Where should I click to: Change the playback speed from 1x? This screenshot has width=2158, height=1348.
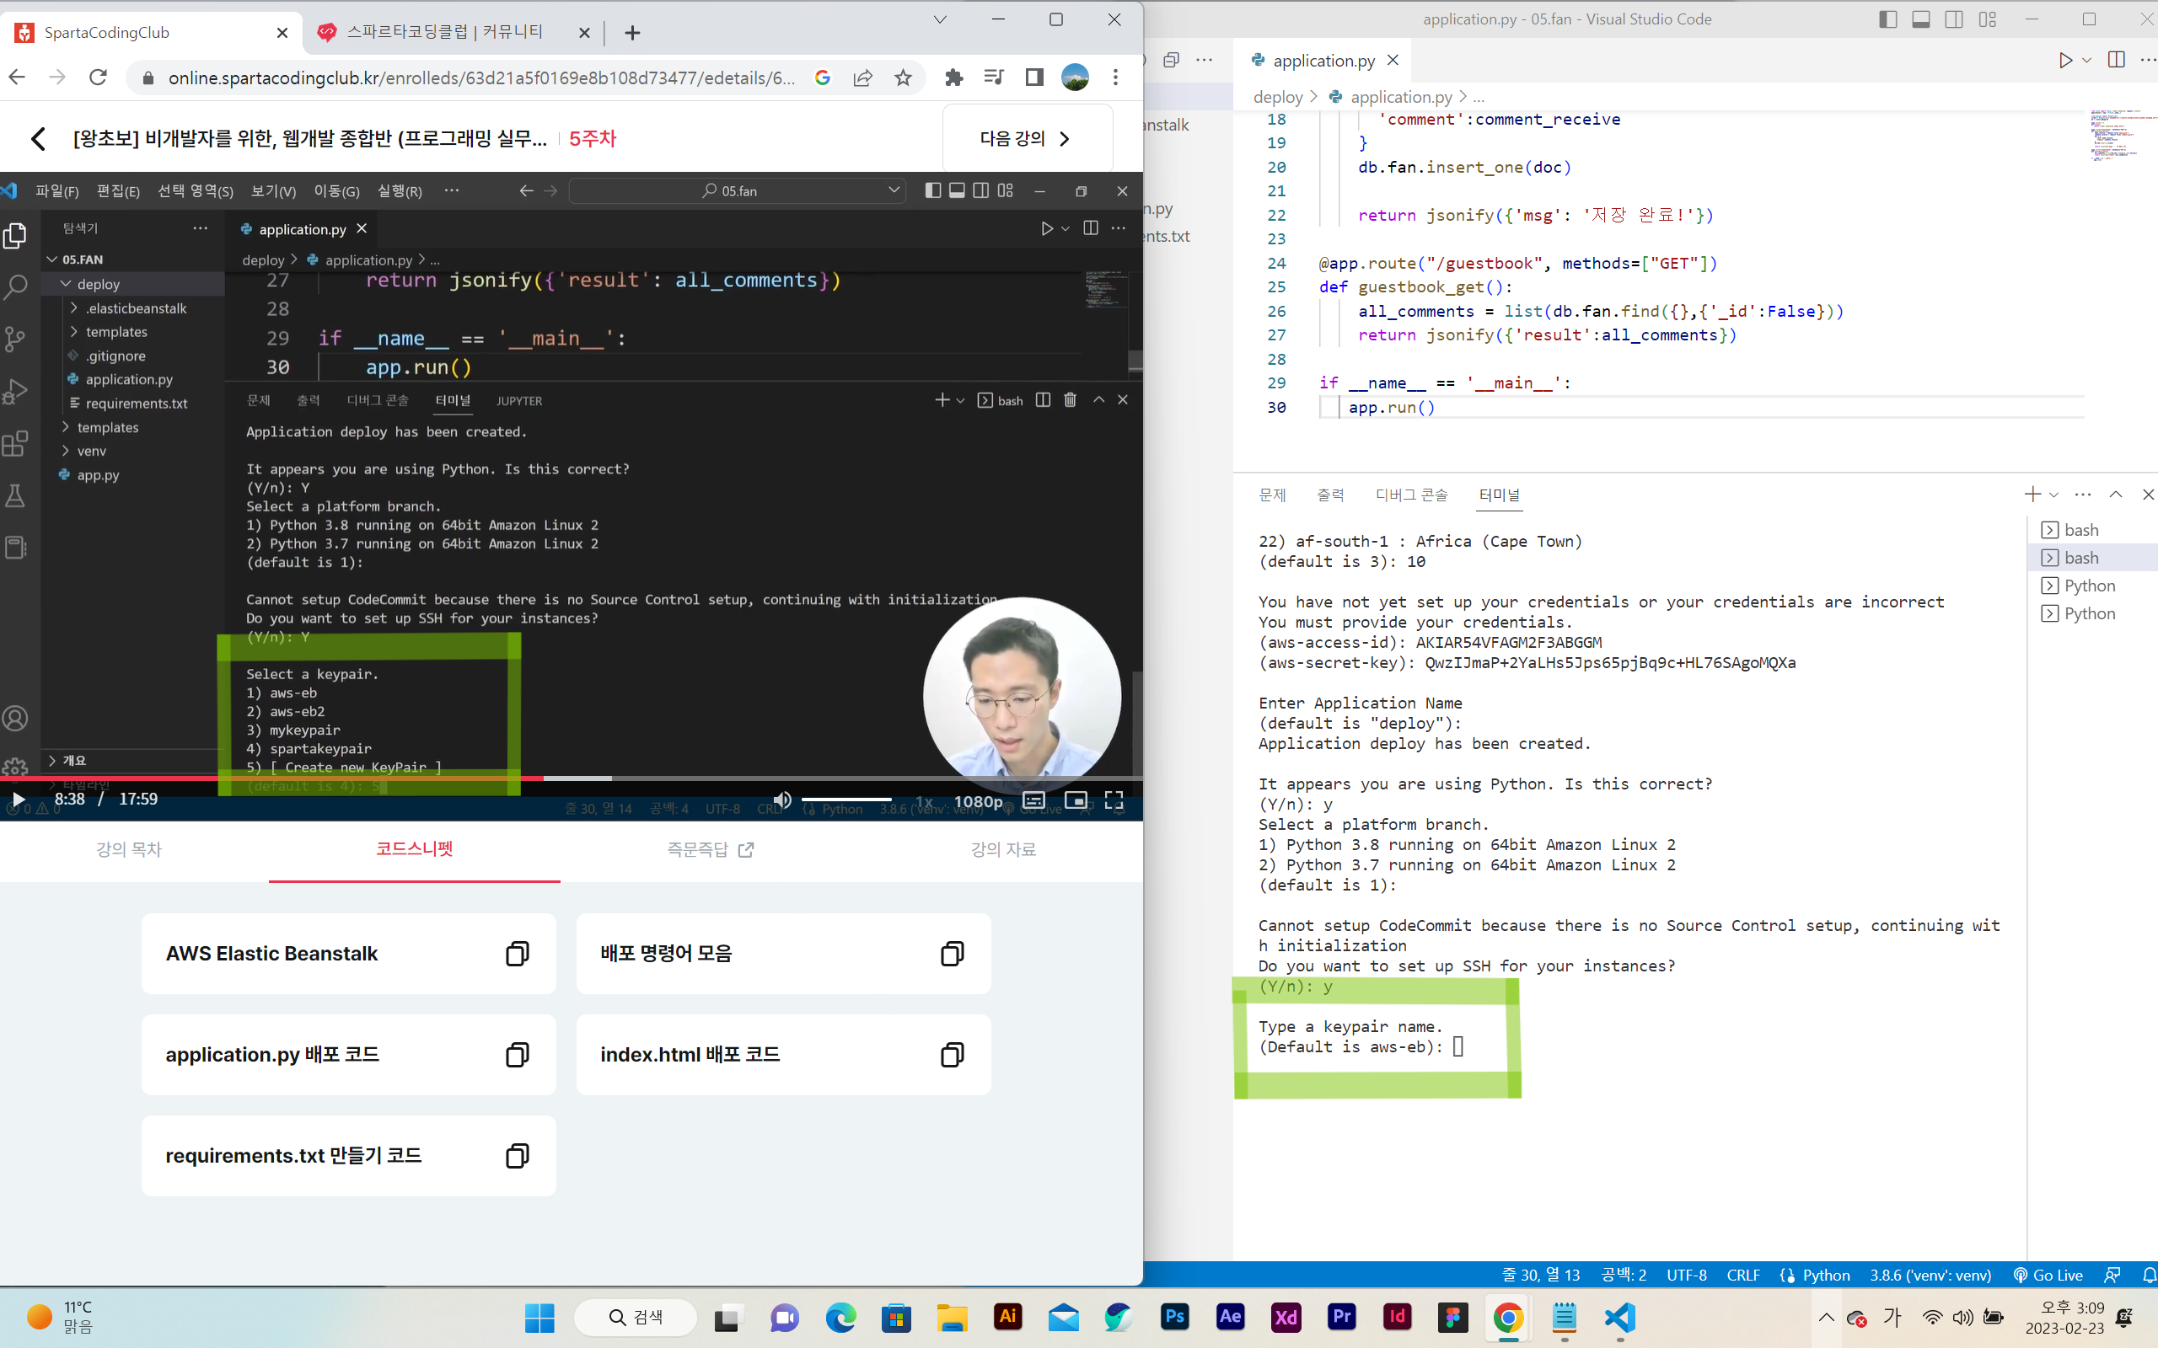tap(924, 801)
